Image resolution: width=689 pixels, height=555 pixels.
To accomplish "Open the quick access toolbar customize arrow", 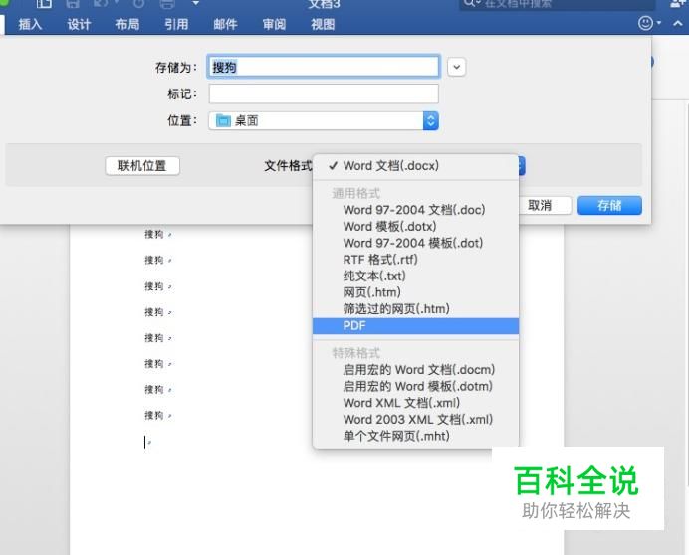I will point(196,4).
